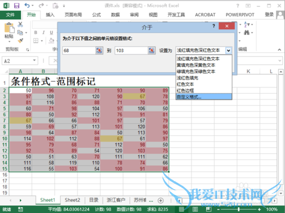Click the range selector icon beside 103
The width and height of the screenshot is (285, 213).
(152, 51)
